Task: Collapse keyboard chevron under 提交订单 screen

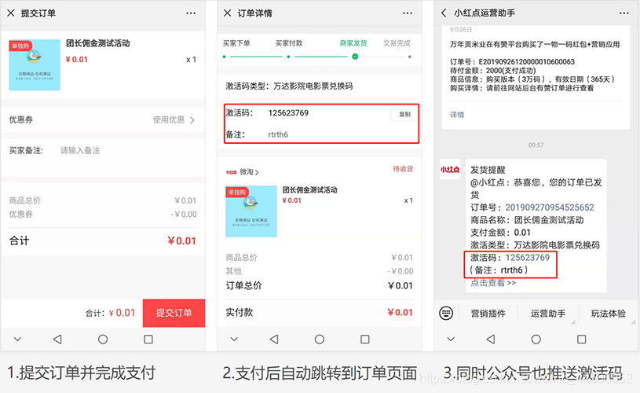Action: point(17,339)
